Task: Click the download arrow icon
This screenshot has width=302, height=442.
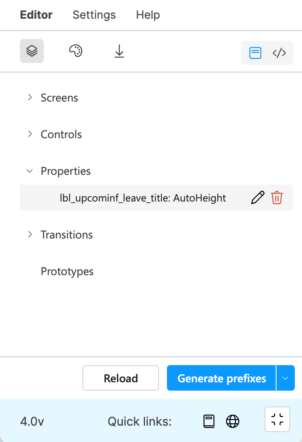Action: pyautogui.click(x=119, y=51)
